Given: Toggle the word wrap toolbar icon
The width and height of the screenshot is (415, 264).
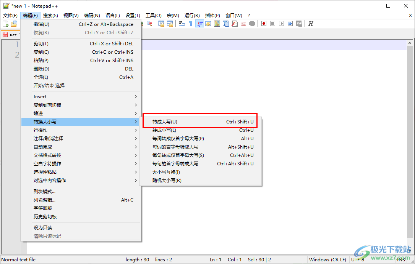Looking at the screenshot, I should [x=182, y=23].
